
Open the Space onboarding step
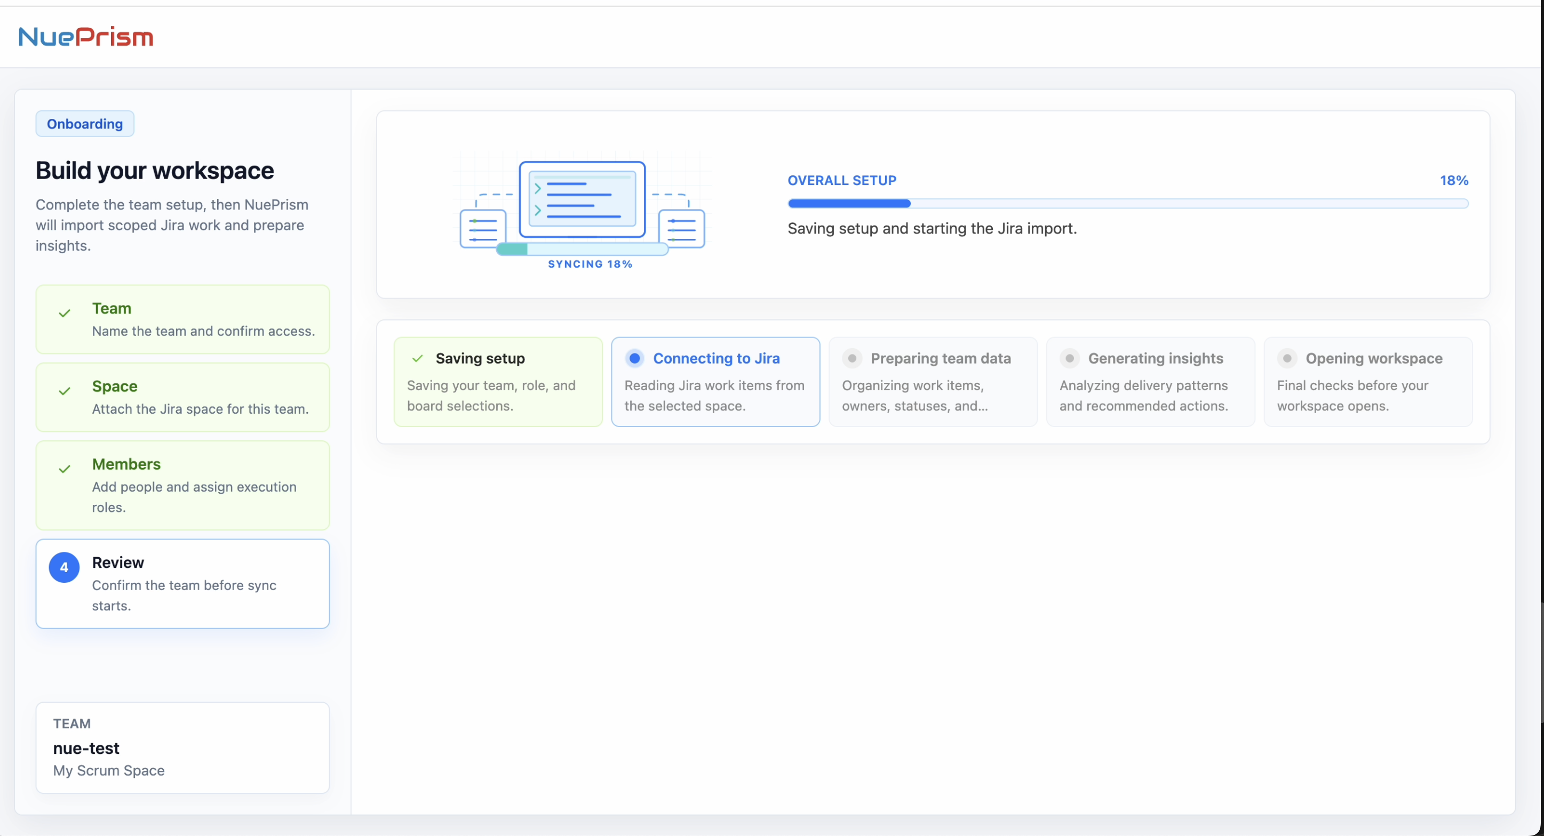183,397
